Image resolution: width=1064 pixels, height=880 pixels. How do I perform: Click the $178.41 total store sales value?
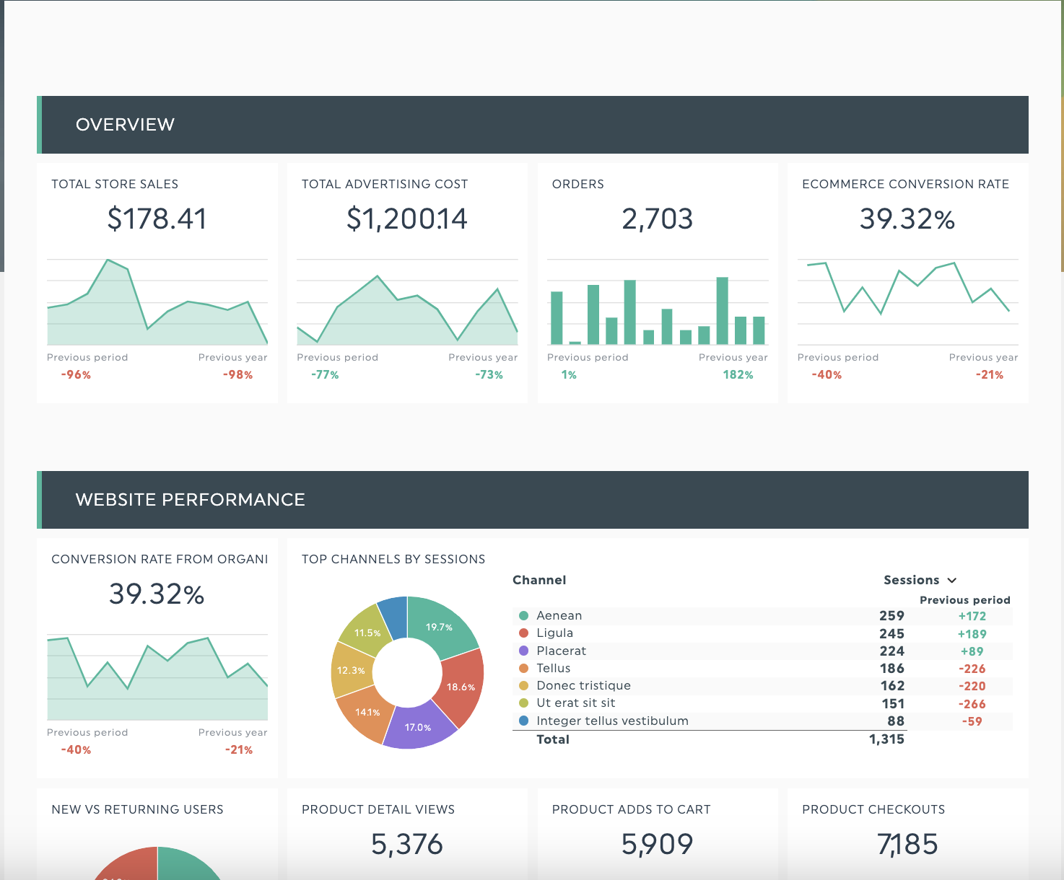pyautogui.click(x=157, y=219)
